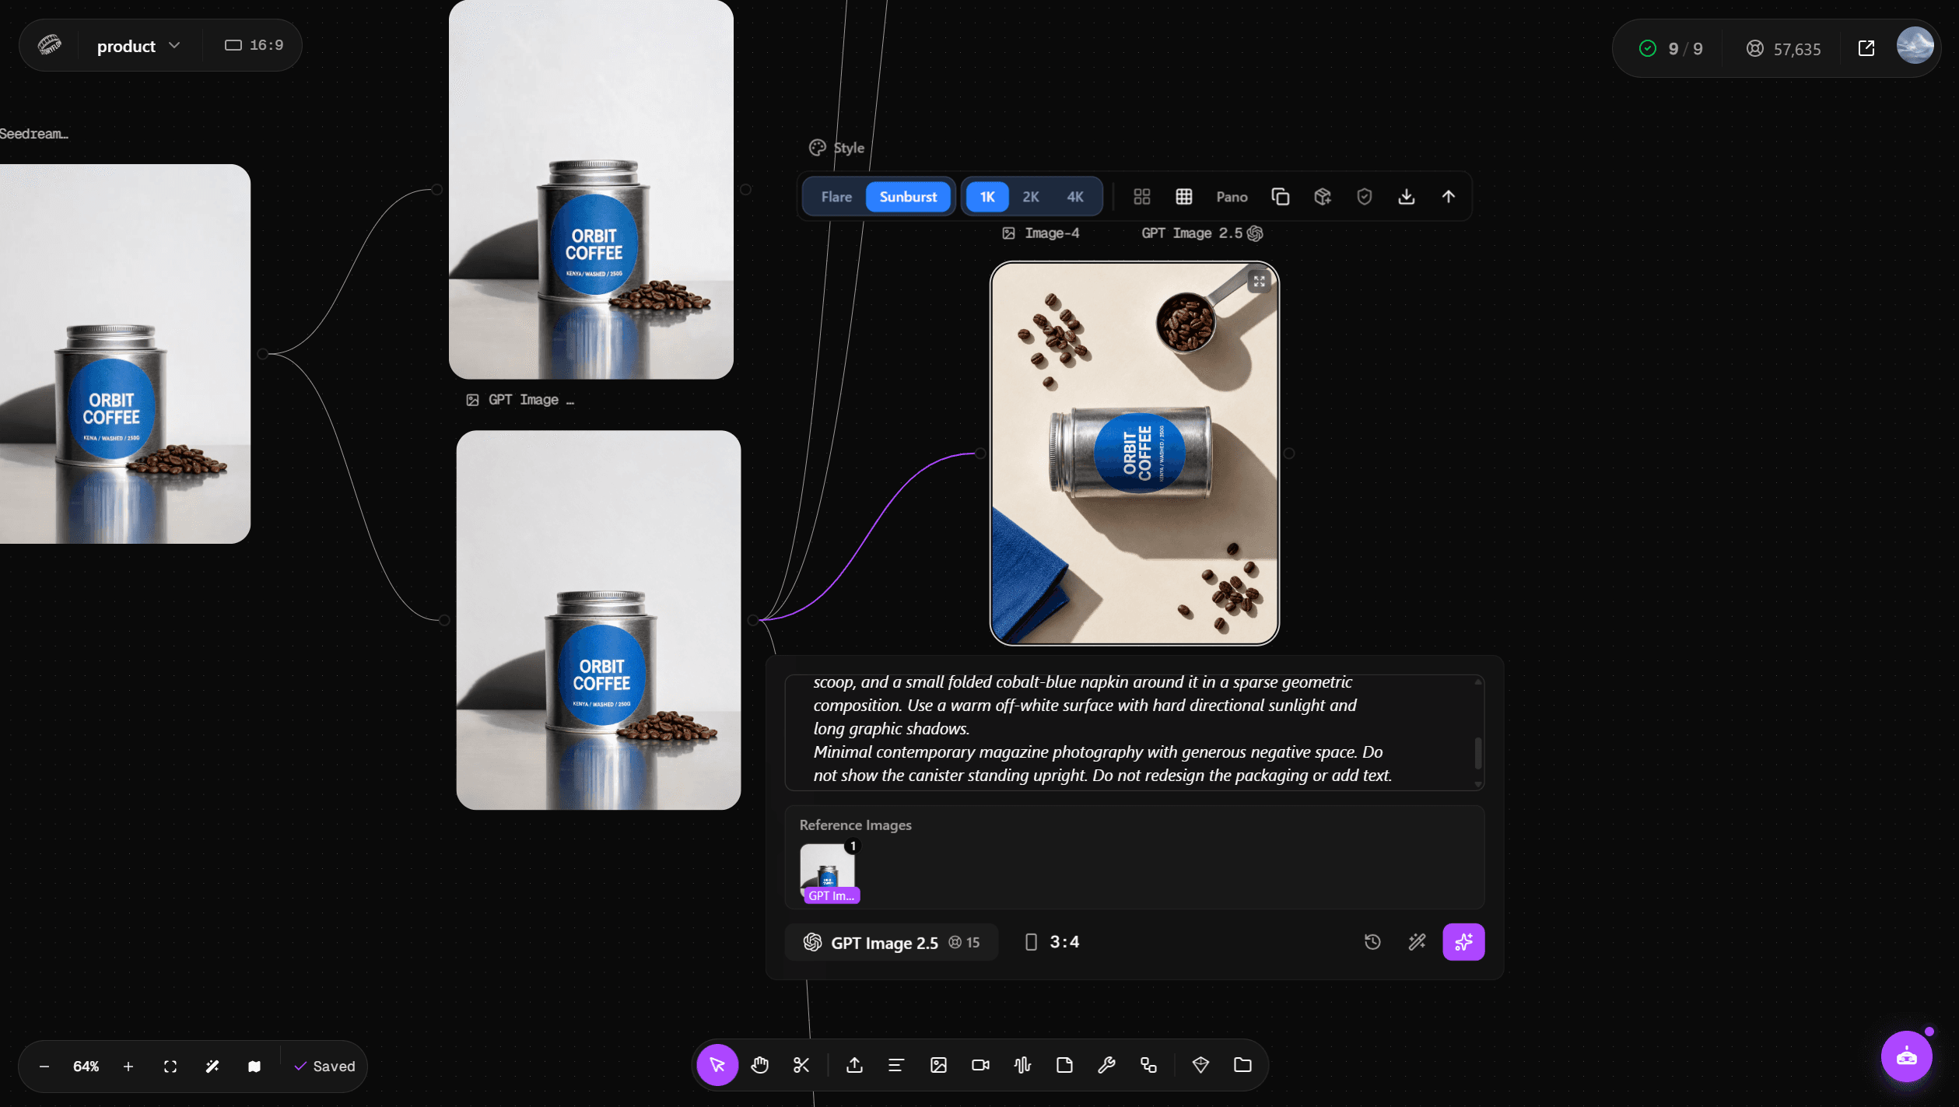The image size is (1959, 1107).
Task: Expand the Image-4 preview fullscreen
Action: 1259,282
